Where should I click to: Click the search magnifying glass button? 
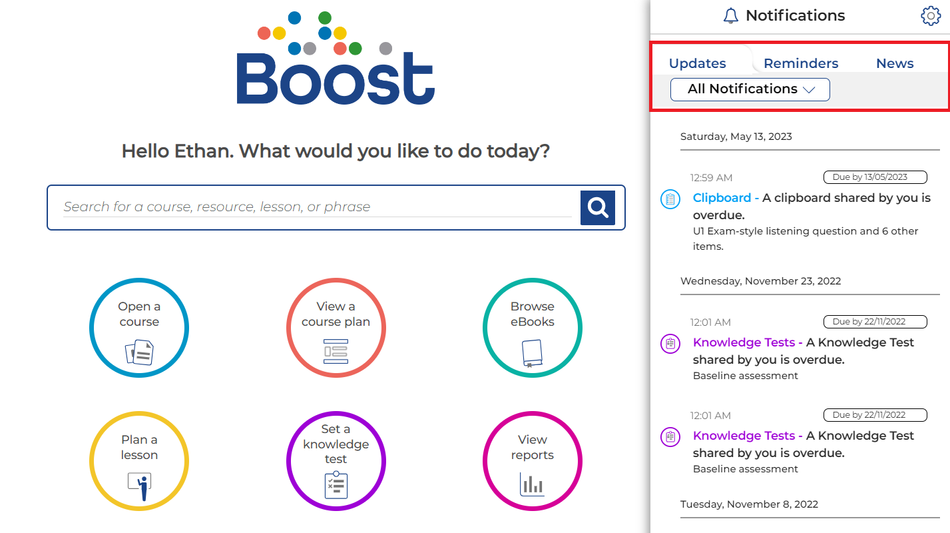597,208
